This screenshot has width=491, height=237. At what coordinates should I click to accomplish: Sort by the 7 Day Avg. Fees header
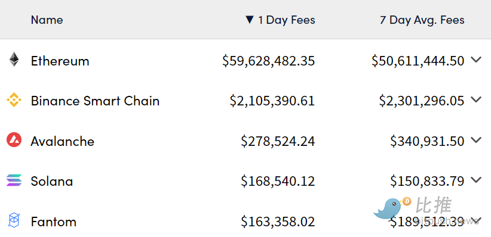422,20
